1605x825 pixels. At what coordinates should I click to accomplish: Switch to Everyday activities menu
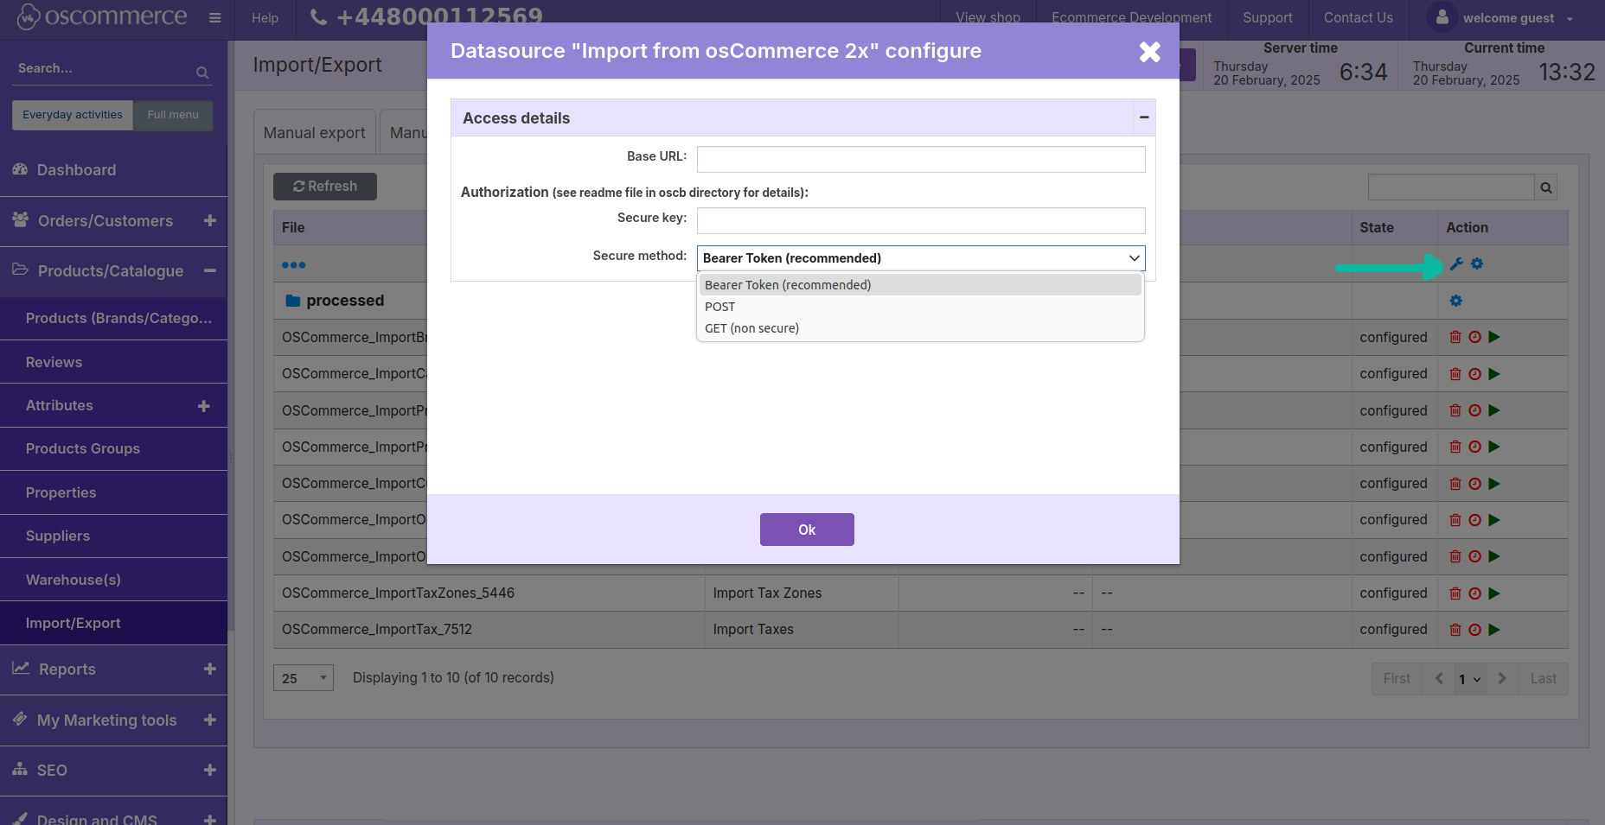(x=73, y=115)
